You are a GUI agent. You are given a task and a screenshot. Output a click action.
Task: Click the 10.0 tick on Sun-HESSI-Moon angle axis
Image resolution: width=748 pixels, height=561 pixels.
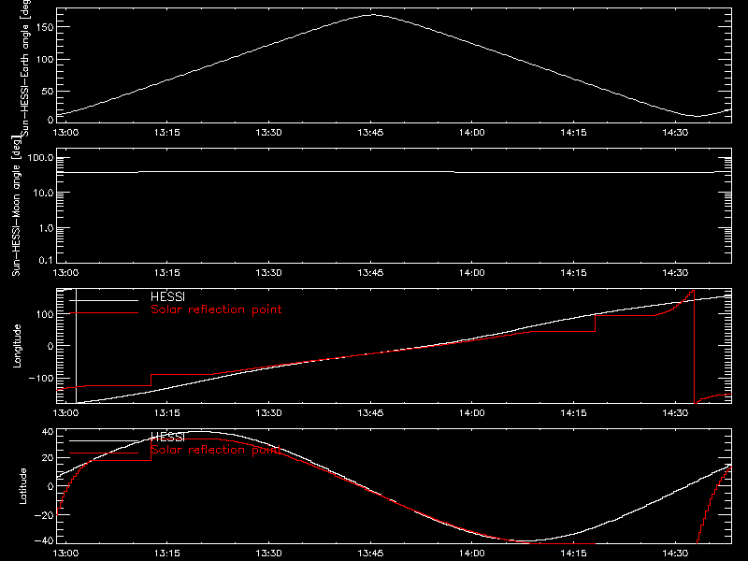(x=44, y=193)
